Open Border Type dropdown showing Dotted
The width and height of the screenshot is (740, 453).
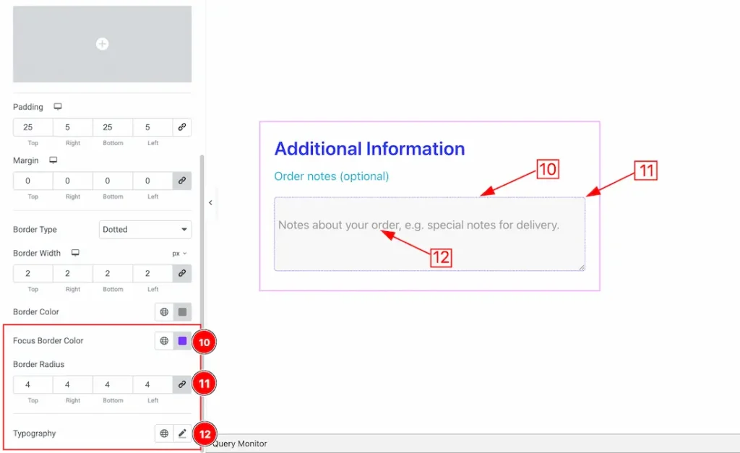click(x=145, y=230)
